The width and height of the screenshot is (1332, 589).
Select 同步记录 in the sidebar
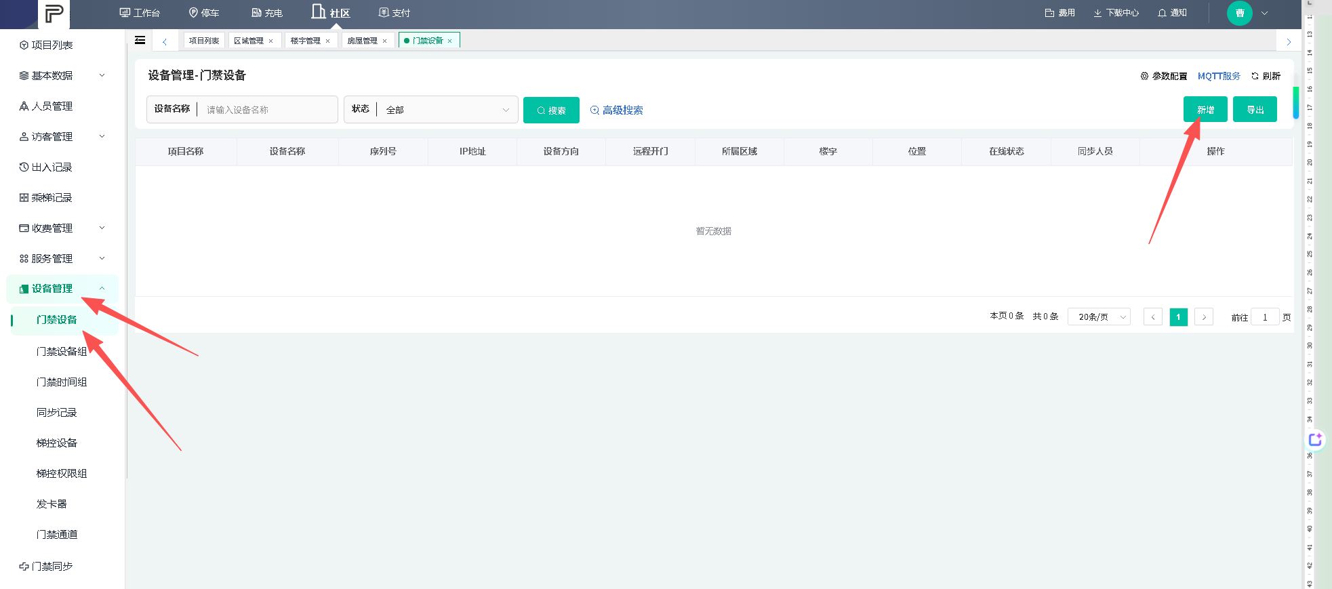click(x=57, y=412)
